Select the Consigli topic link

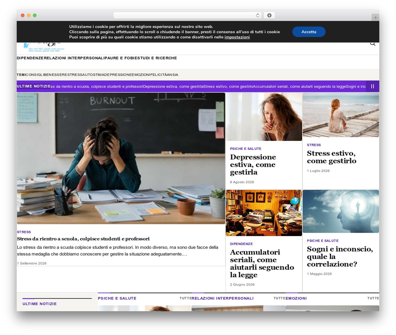pos(34,75)
